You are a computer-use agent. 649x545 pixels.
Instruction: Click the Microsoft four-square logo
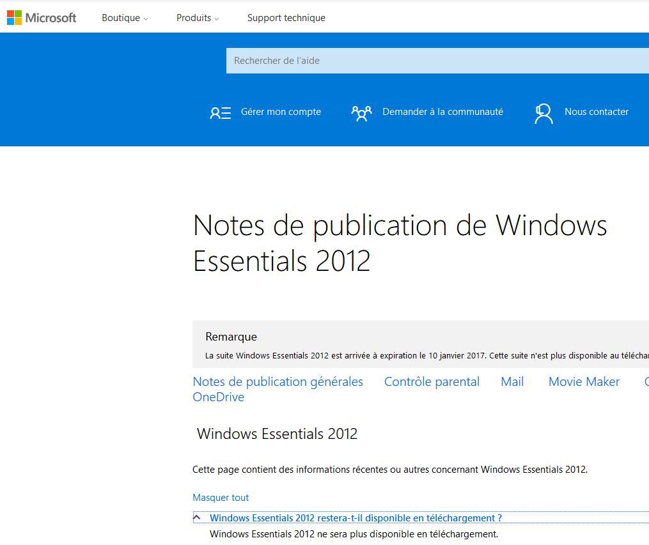pos(14,18)
